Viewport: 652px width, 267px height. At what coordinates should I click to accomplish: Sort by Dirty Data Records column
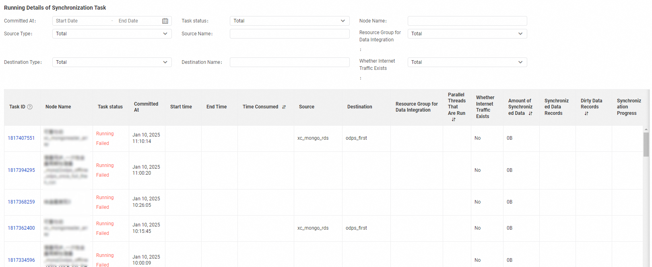click(x=586, y=114)
